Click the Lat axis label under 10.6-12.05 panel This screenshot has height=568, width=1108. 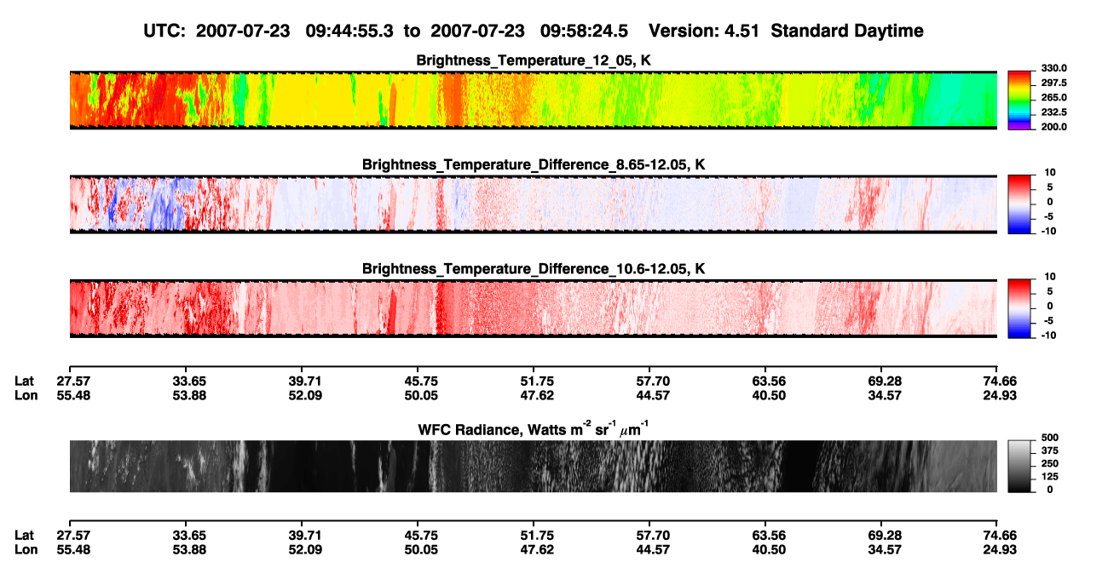click(25, 381)
